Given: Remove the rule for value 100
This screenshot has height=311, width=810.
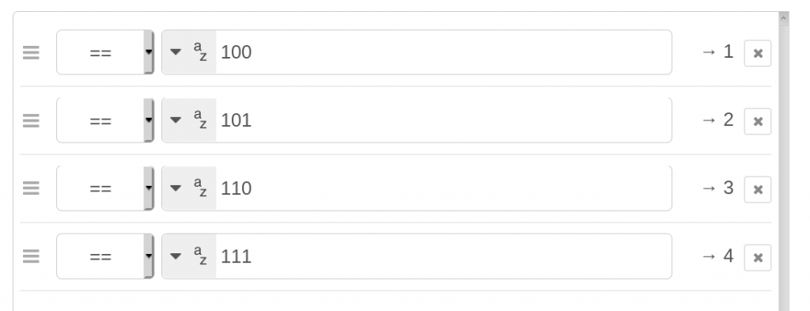Looking at the screenshot, I should click(x=757, y=53).
